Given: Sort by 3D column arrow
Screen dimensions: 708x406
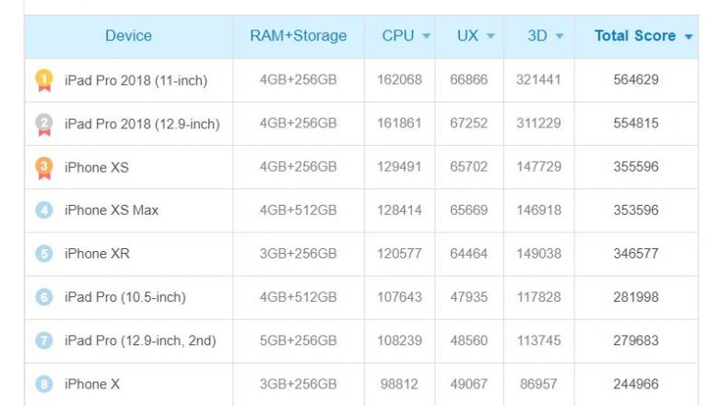Looking at the screenshot, I should click(x=560, y=36).
